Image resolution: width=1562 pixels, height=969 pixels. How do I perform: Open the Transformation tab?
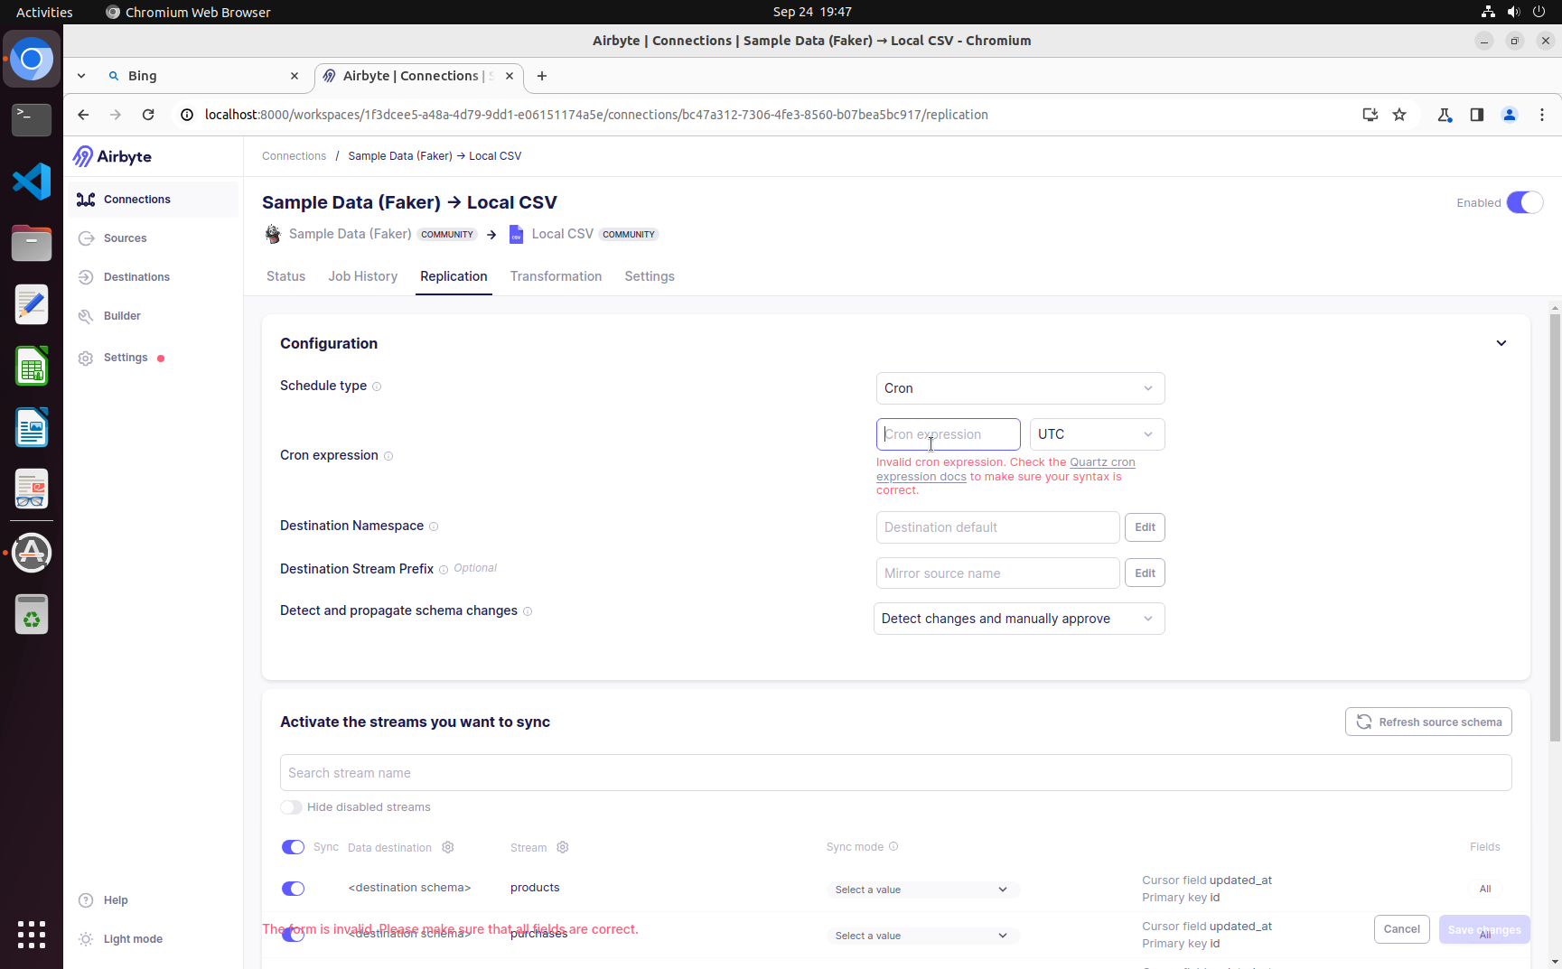pos(556,276)
